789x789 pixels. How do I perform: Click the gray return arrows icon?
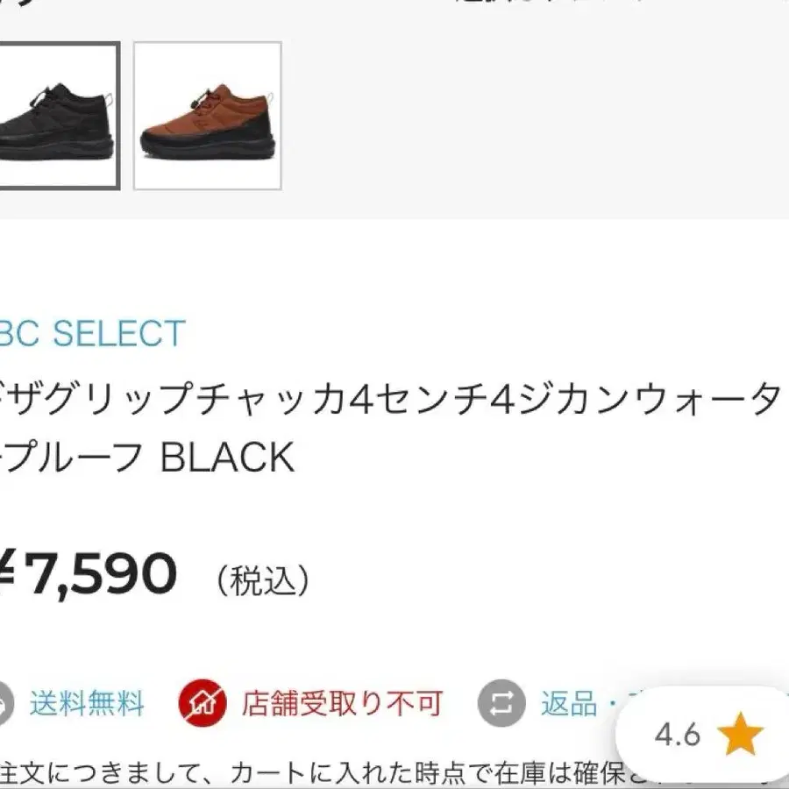tap(501, 703)
